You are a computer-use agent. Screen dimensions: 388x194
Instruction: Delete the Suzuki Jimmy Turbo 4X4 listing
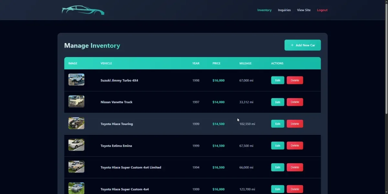point(295,80)
